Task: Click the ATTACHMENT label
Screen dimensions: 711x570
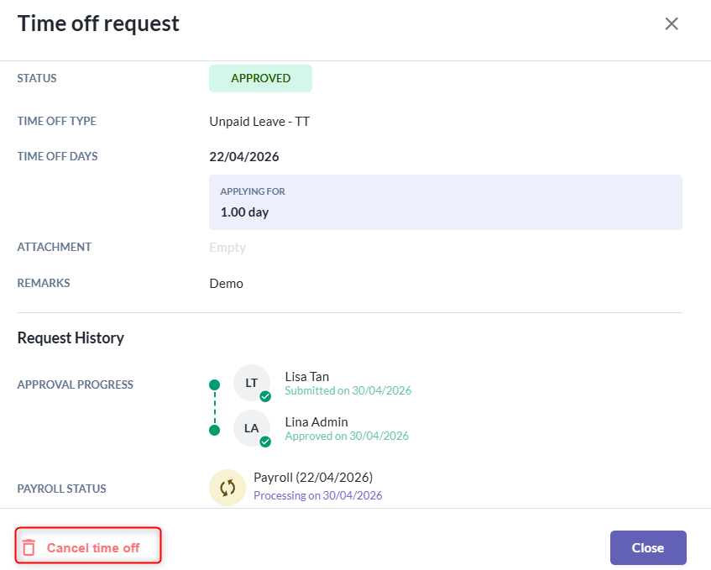Action: point(55,247)
